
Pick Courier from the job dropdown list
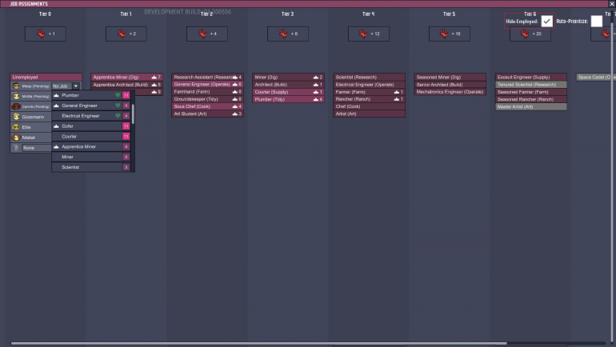(70, 137)
